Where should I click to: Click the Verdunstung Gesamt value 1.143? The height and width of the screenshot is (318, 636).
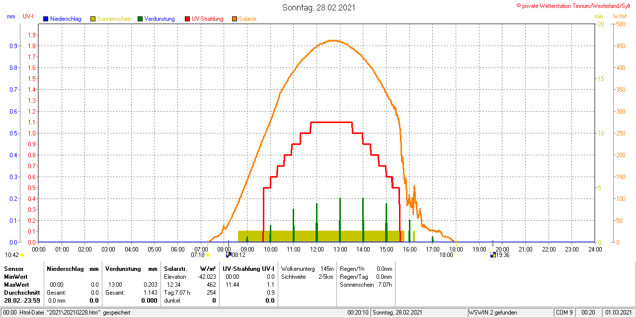150,293
